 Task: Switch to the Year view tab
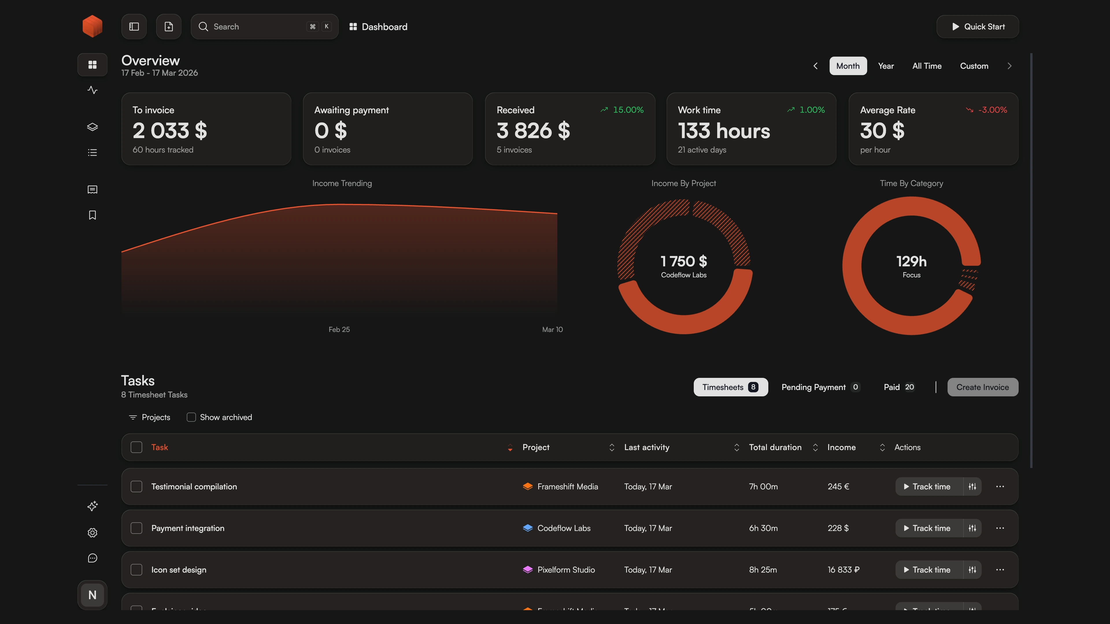[x=886, y=66]
